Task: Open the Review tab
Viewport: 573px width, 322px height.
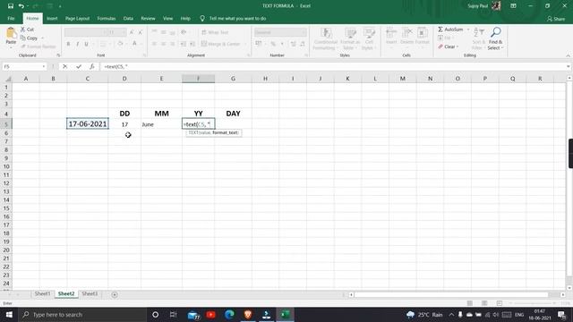Action: (x=148, y=18)
